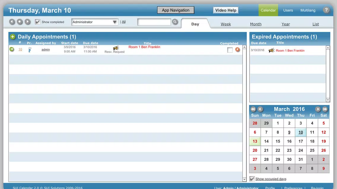Image resolution: width=337 pixels, height=189 pixels.
Task: Click the Start date column header
Action: coord(69,43)
